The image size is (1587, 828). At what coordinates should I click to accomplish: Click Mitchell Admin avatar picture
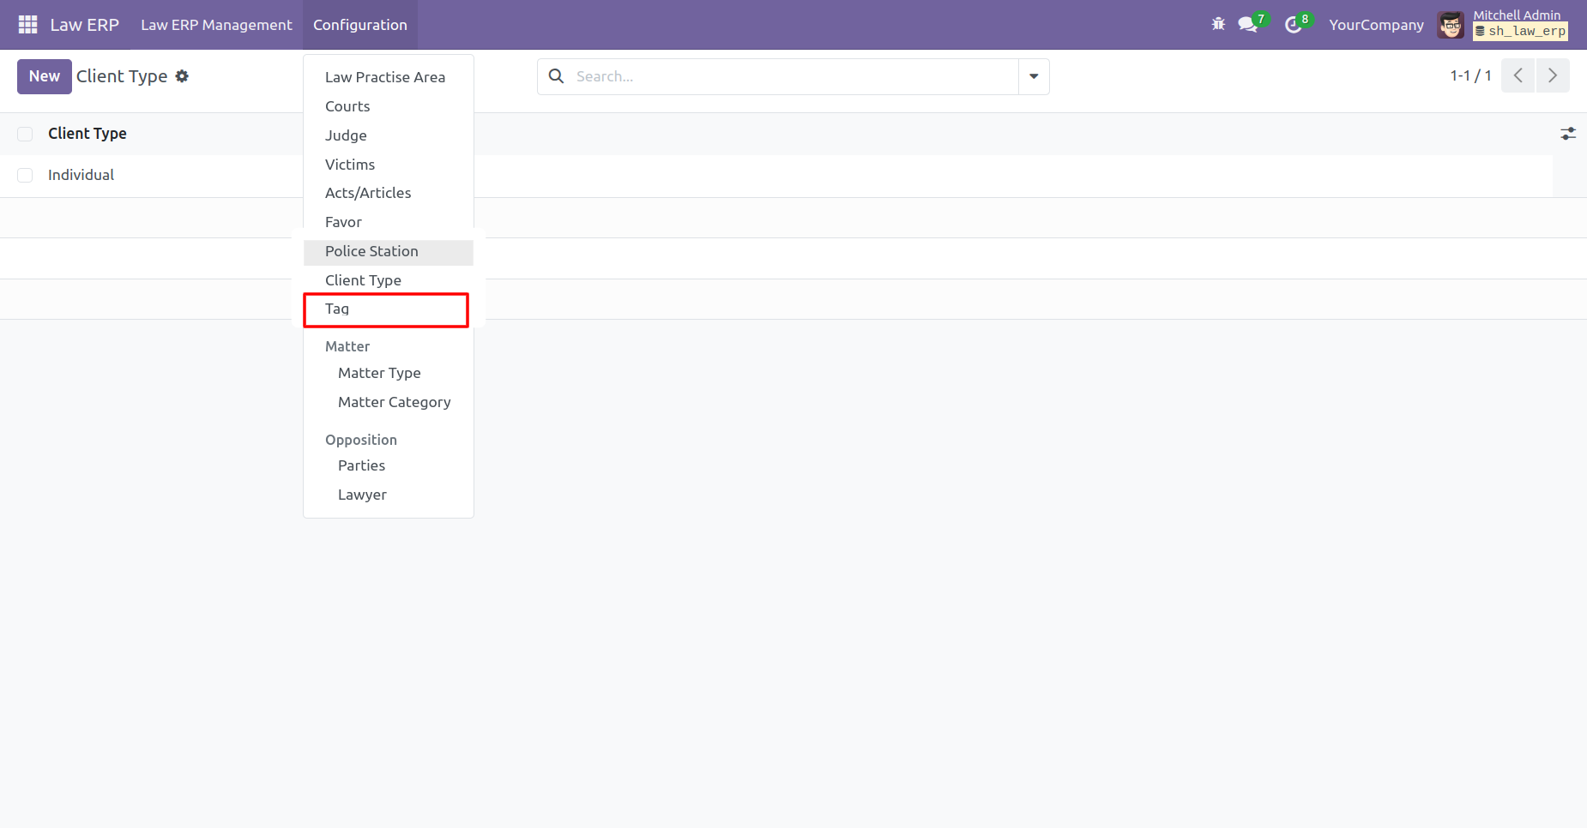(x=1451, y=25)
